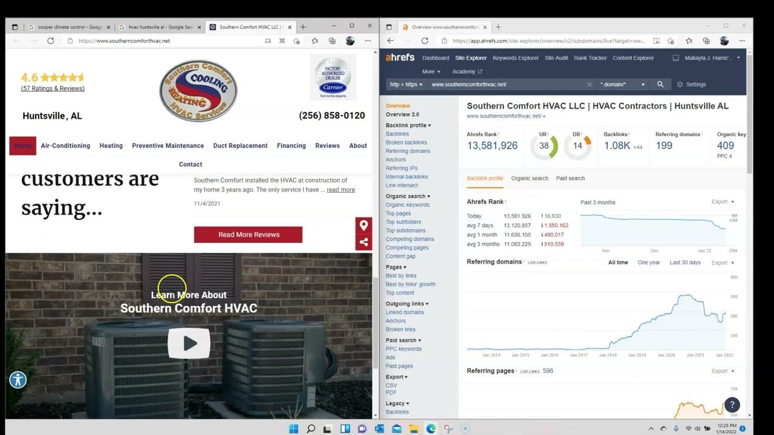774x435 pixels.
Task: Click taskbar clock showing 12:25 PM
Action: click(727, 428)
